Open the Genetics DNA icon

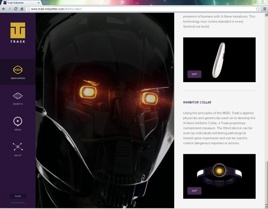pos(18,96)
